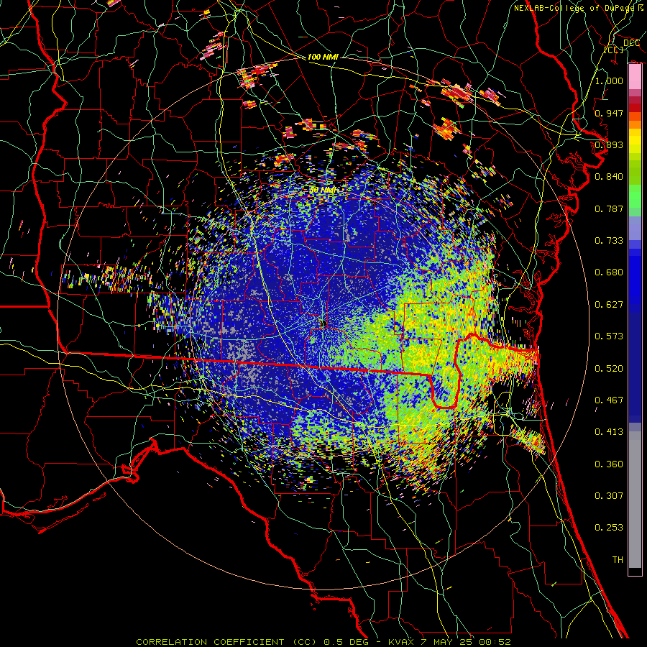Click the 0.360 scale value label
The height and width of the screenshot is (647, 647).
pyautogui.click(x=609, y=464)
